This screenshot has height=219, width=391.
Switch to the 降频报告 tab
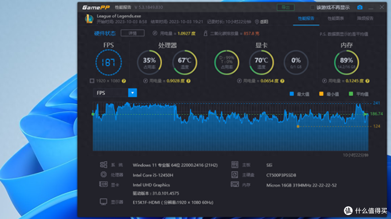365,18
